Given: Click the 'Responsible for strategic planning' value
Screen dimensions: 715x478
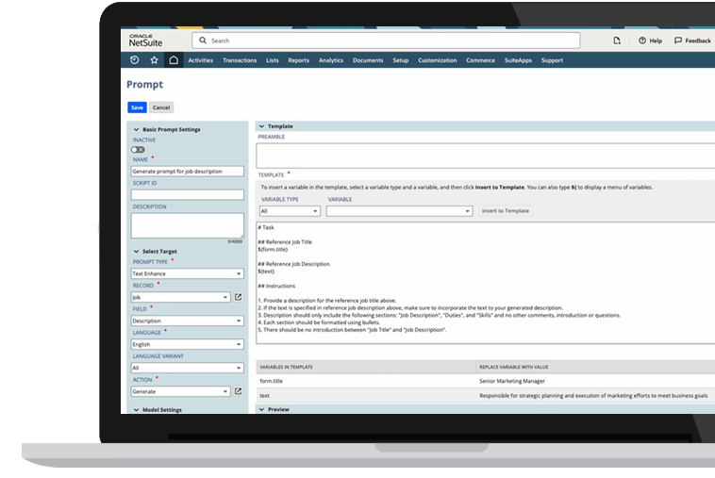Looking at the screenshot, I should pos(593,396).
